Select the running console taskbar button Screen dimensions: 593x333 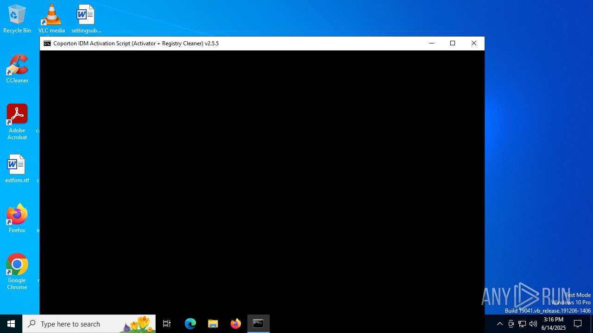pos(259,324)
